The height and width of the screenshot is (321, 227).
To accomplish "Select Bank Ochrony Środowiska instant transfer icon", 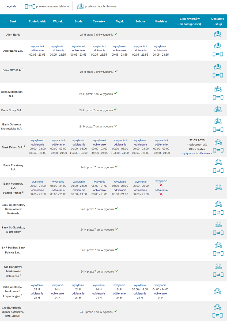I will click(218, 121).
